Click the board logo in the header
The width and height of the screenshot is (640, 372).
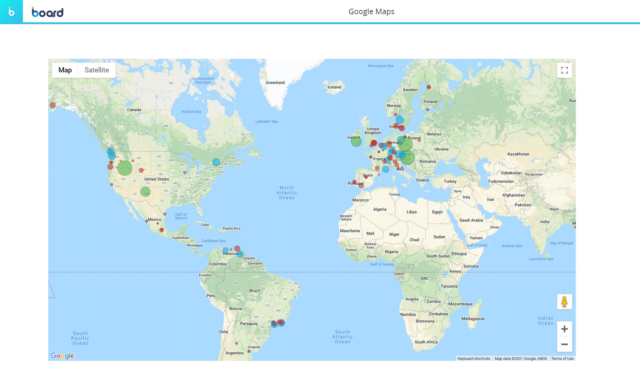point(47,12)
